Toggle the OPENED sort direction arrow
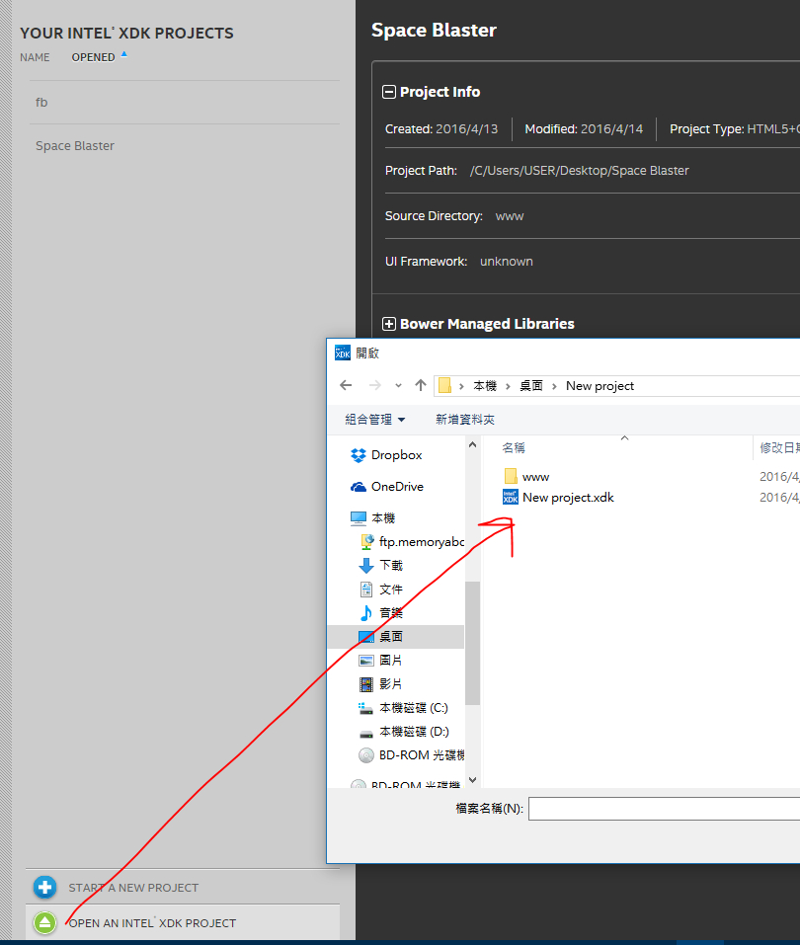800x945 pixels. [123, 54]
